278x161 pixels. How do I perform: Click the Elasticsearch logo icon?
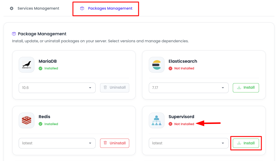click(x=157, y=64)
